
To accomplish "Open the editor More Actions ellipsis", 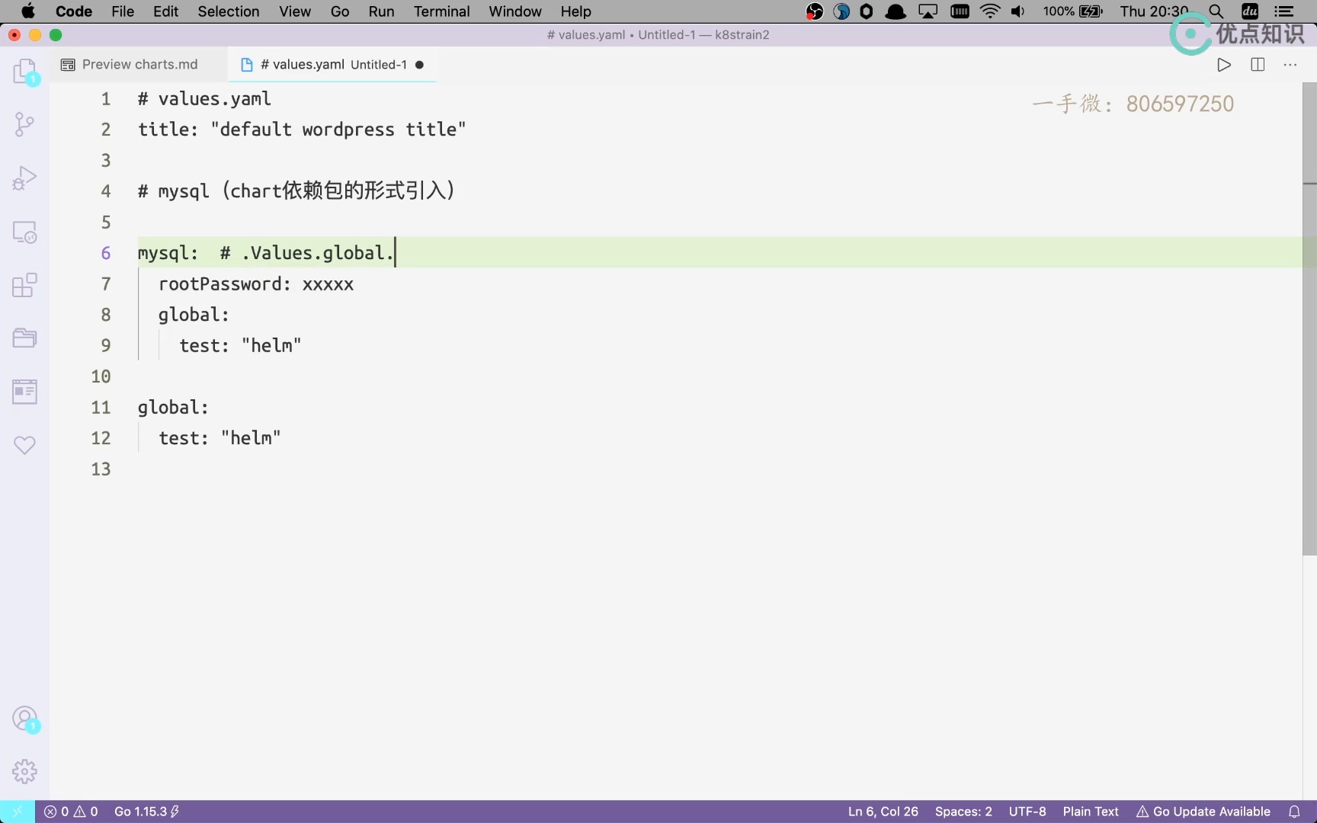I will coord(1290,65).
